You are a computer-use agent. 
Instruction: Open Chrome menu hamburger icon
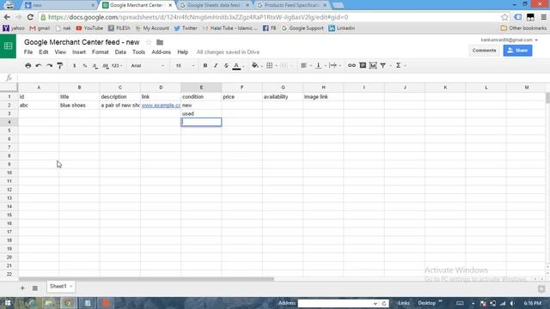coord(543,17)
